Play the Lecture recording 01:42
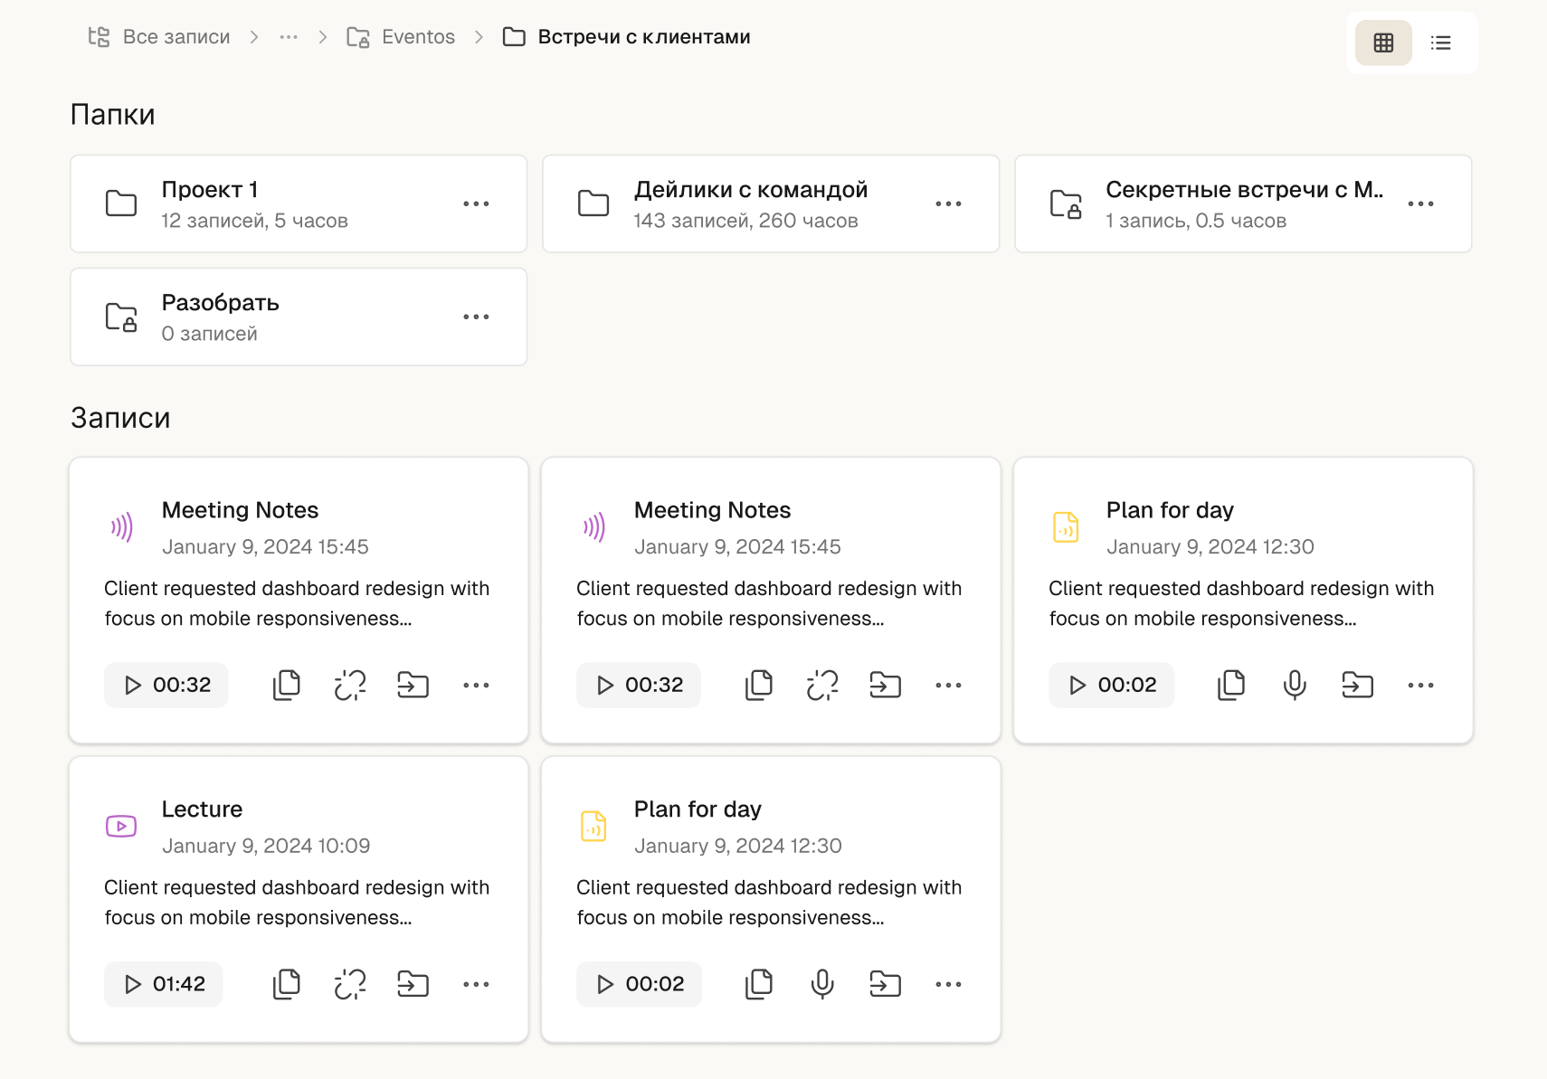1547x1079 pixels. click(165, 984)
